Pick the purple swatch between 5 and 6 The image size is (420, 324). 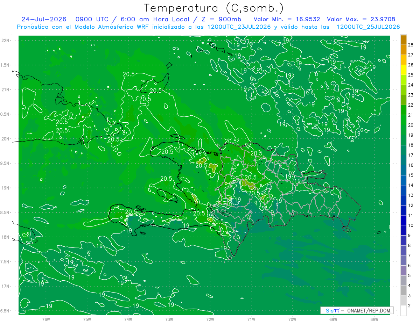coord(404,271)
